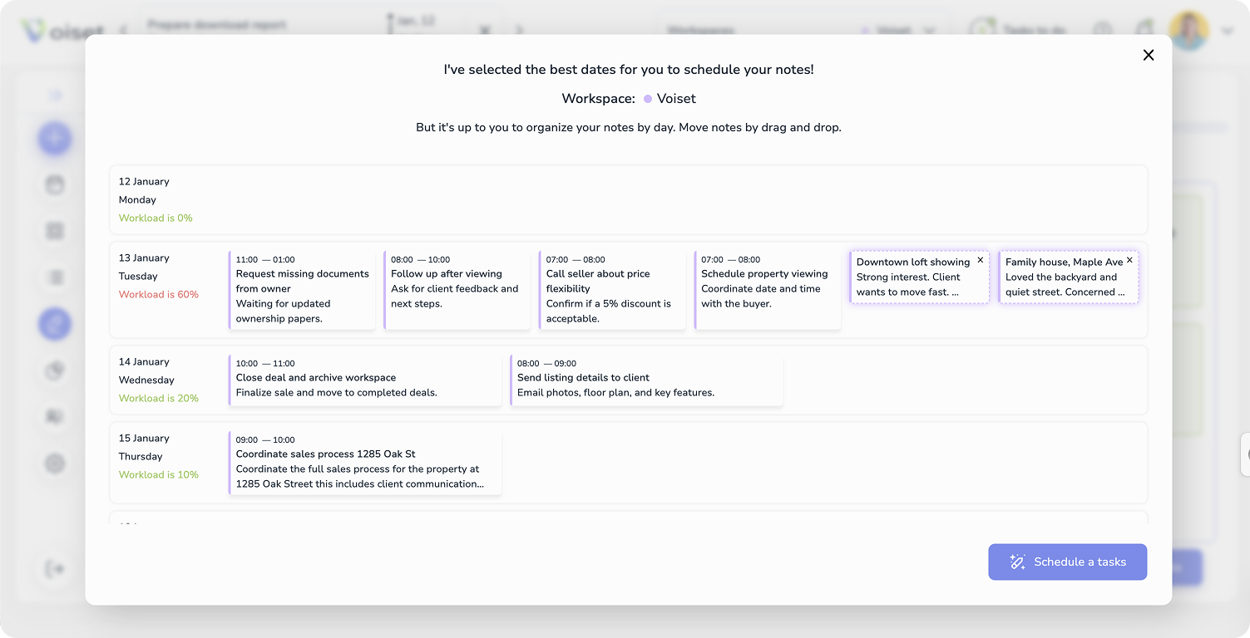Select the dashboard grid icon in sidebar
The image size is (1250, 638).
coord(55,230)
